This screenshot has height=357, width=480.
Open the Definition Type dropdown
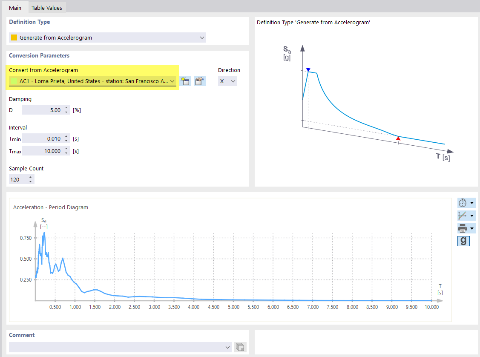[202, 37]
